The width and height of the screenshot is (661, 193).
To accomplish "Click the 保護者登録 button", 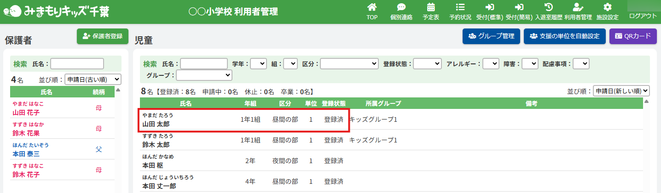I will [x=103, y=36].
